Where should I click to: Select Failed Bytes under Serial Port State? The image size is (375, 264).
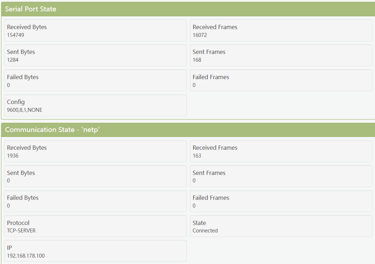coord(95,81)
